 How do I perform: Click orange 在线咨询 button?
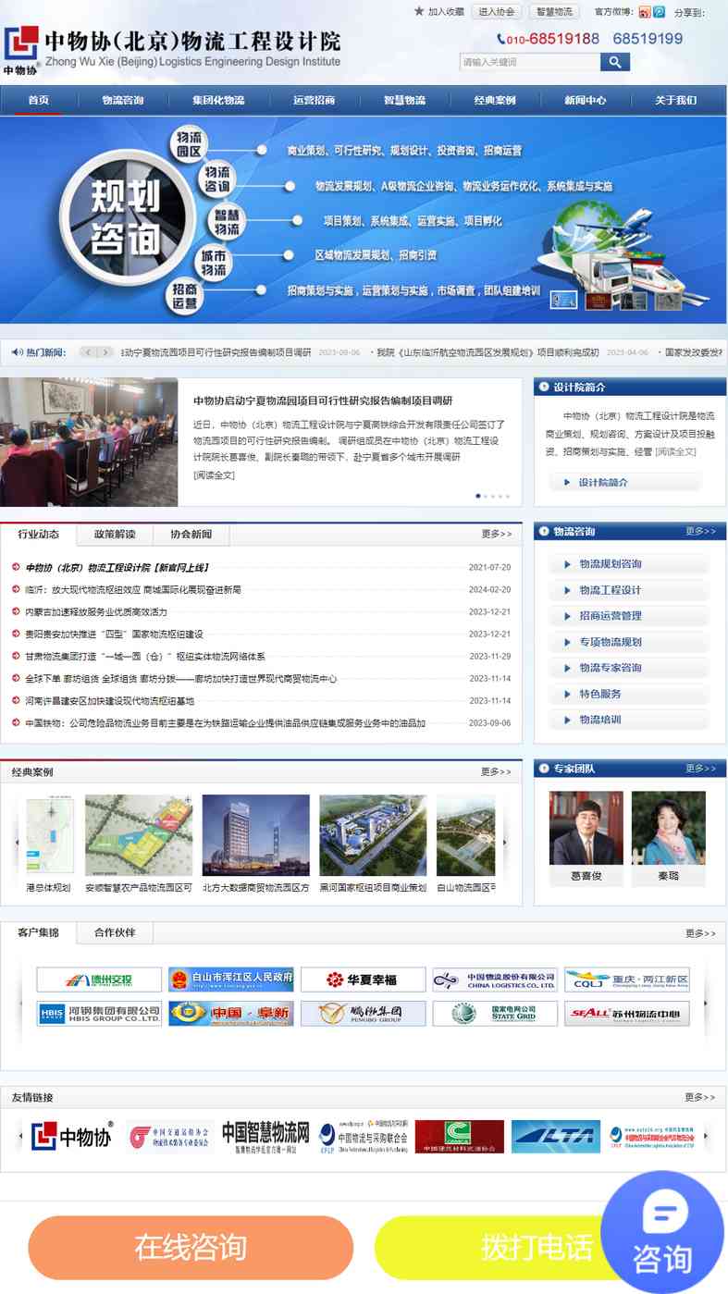(x=191, y=1248)
